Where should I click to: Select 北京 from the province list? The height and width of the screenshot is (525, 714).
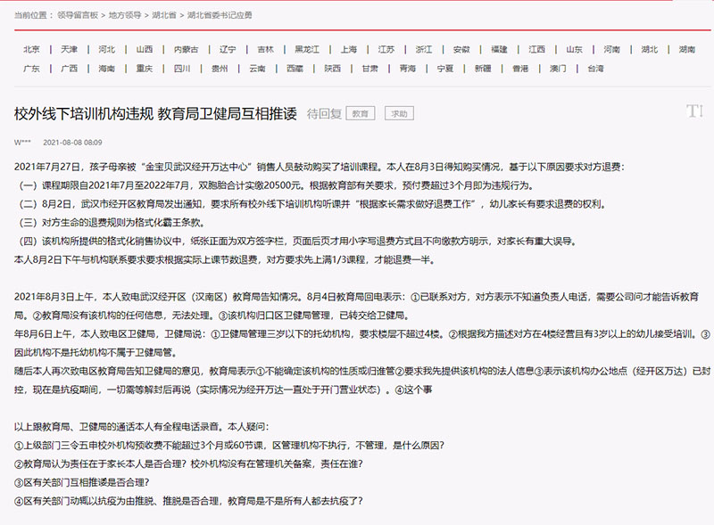[x=31, y=49]
